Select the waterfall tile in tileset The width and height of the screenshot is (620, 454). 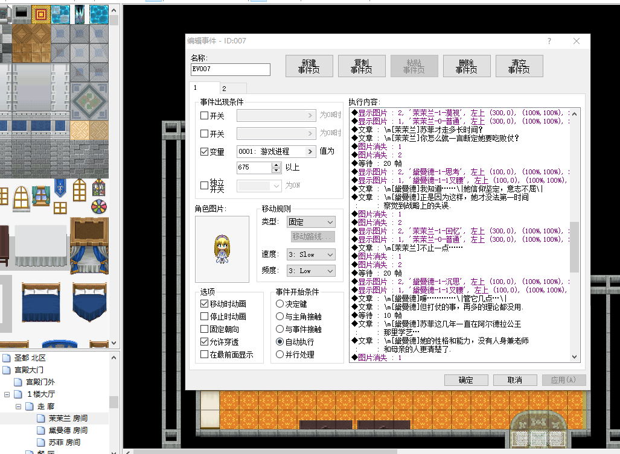coord(80,14)
